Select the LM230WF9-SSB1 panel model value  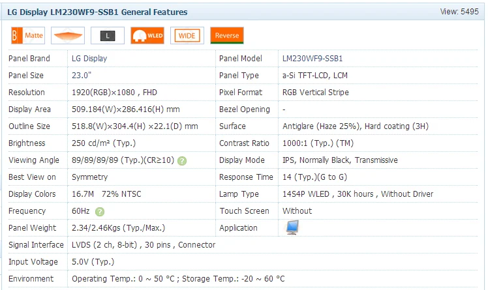tap(313, 59)
